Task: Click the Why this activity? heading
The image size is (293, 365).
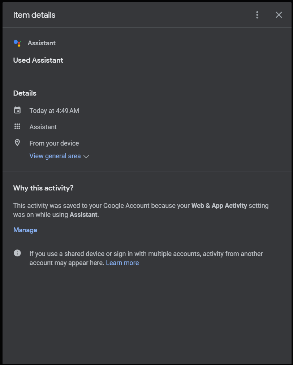Action: click(43, 188)
